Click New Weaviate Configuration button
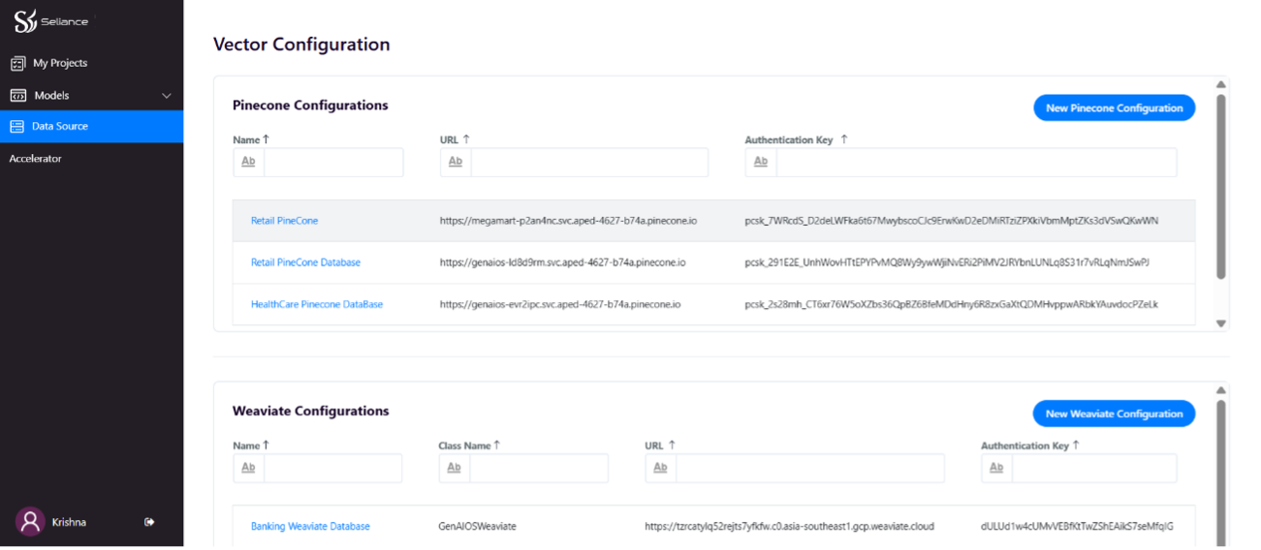 coord(1114,414)
